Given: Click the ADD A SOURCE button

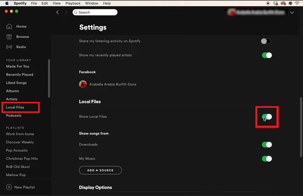Looking at the screenshot, I should tap(100, 170).
